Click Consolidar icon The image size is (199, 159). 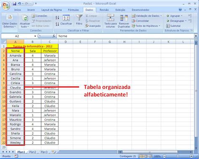pos(134,21)
